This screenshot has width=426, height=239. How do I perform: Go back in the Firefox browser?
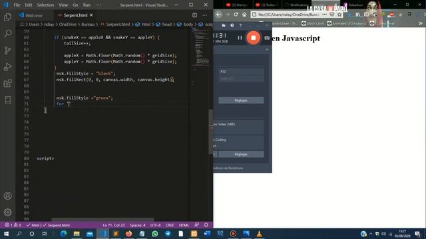click(218, 15)
